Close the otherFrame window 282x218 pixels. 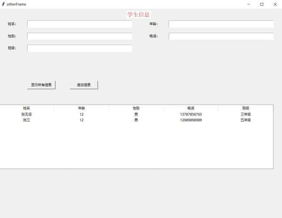[x=275, y=4]
